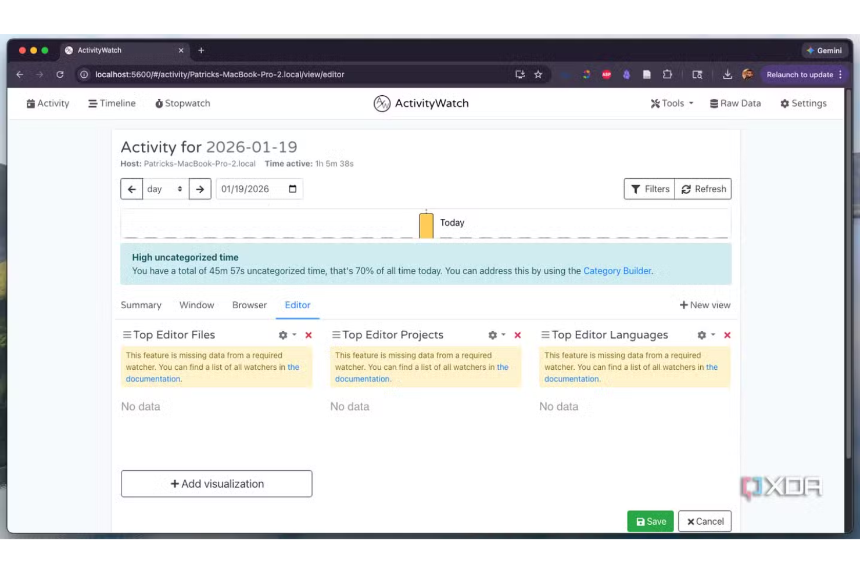Screen dimensions: 860x573
Task: Click the ActivityWatch logo icon
Action: 381,103
